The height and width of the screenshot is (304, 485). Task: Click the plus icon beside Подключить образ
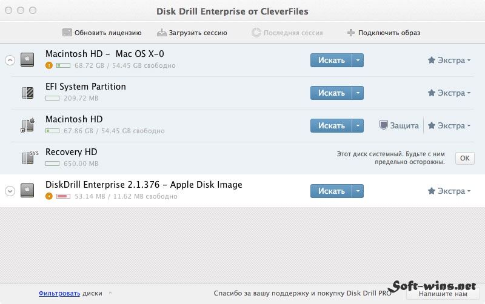click(x=351, y=33)
